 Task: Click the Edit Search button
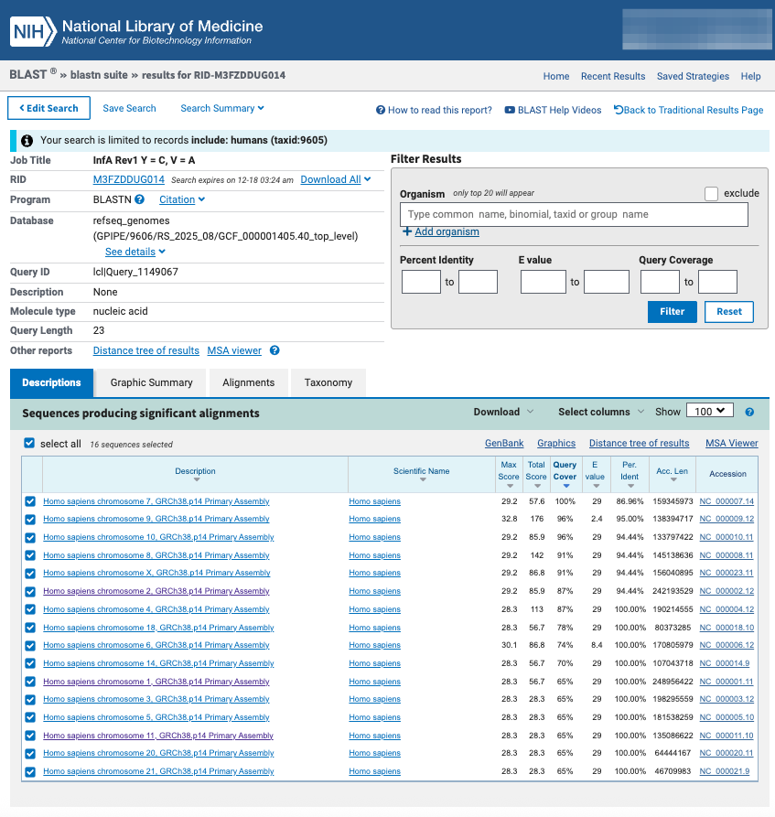[49, 108]
